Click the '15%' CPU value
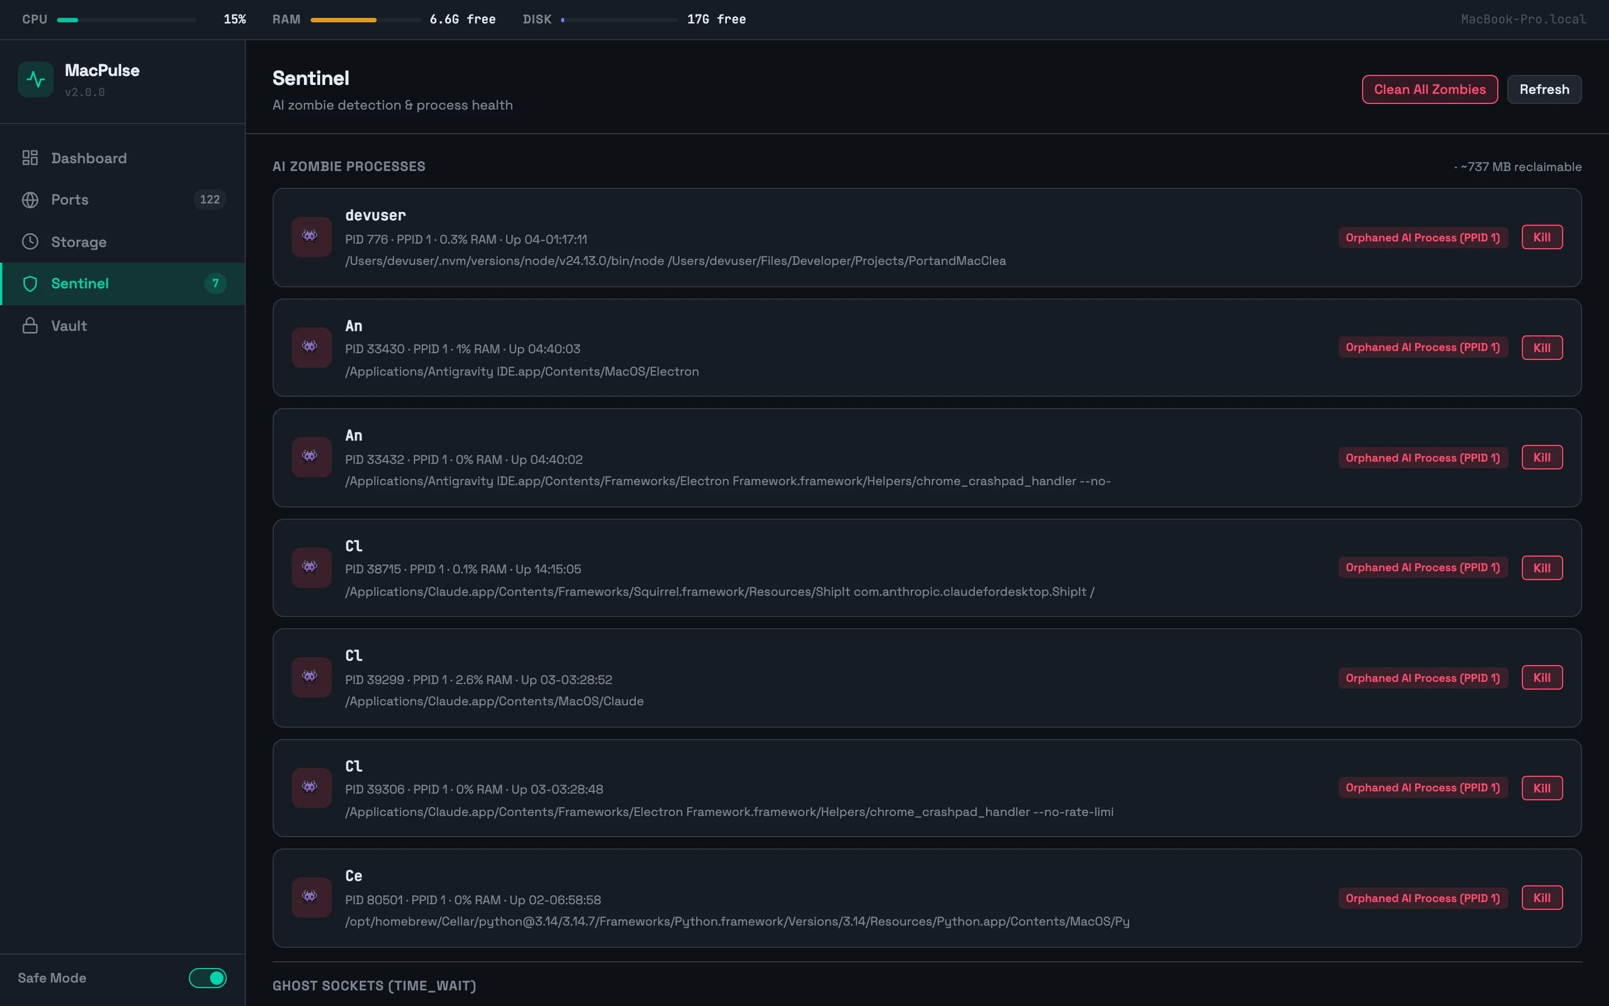This screenshot has height=1006, width=1609. 235,20
